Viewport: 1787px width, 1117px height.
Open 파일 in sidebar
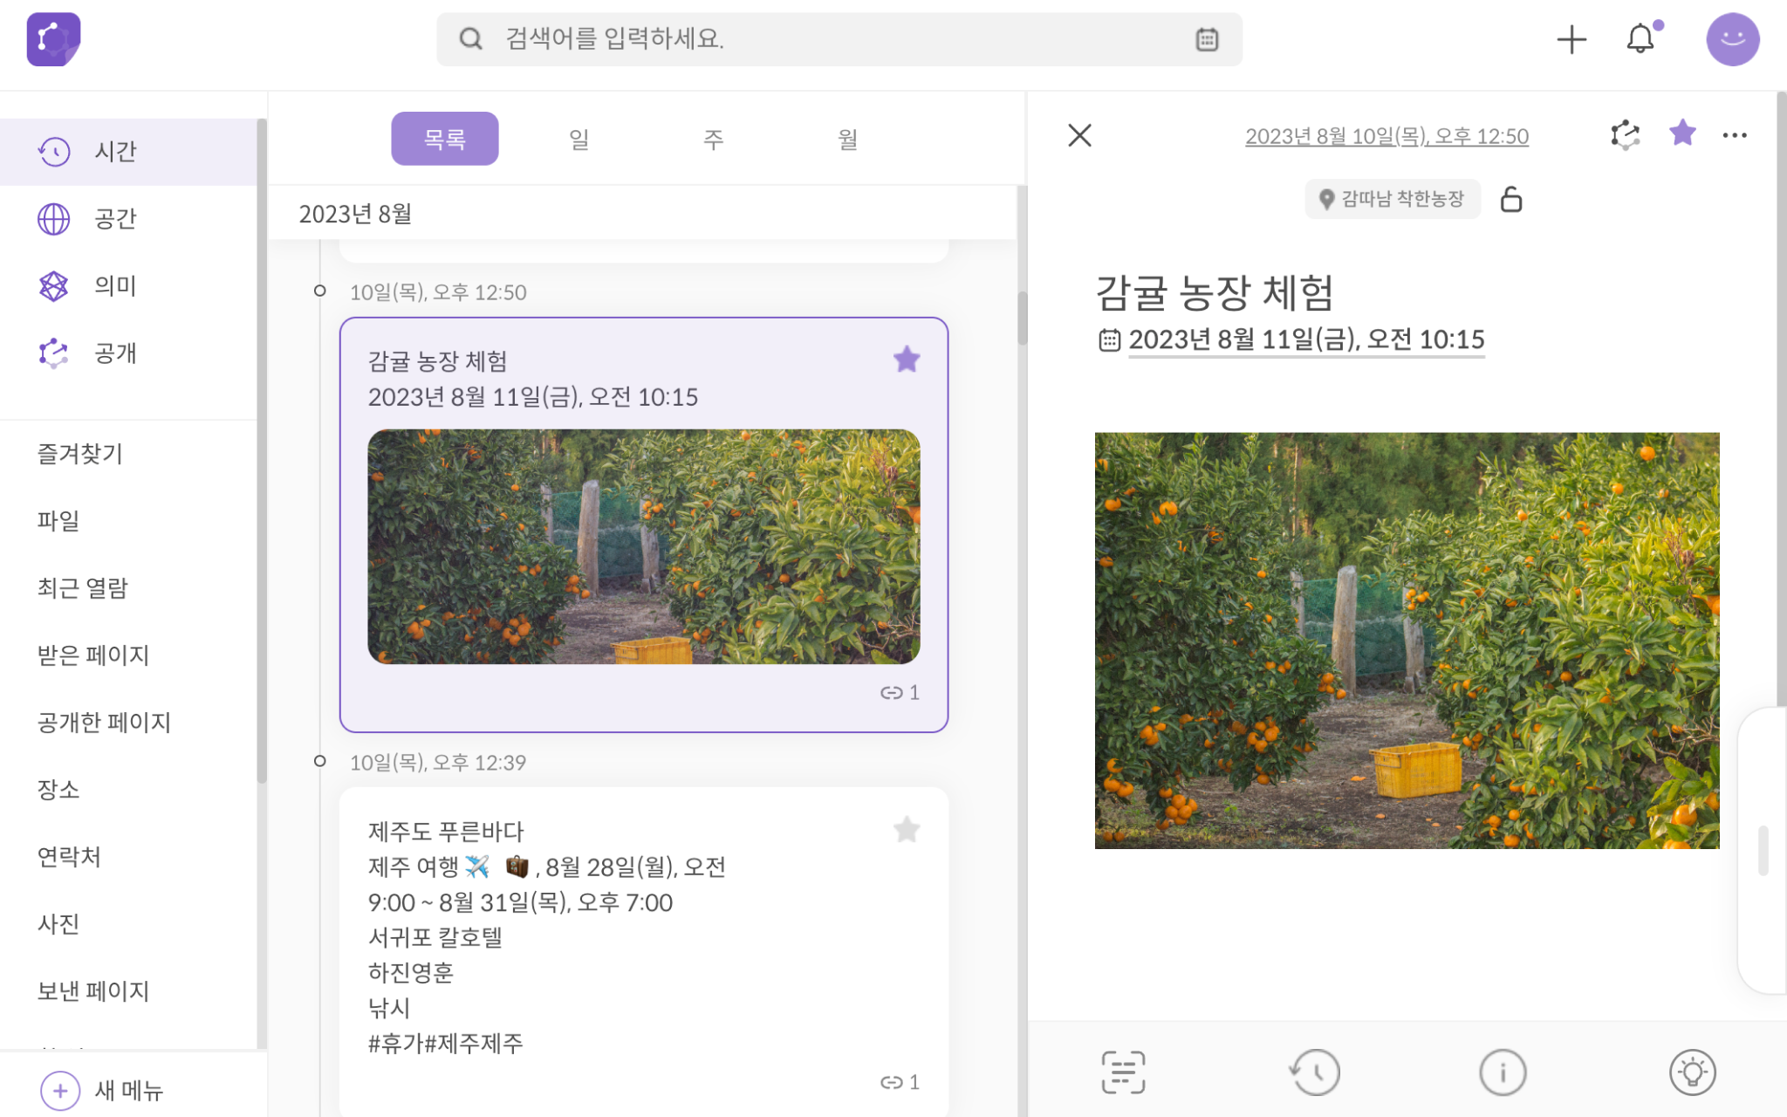pyautogui.click(x=58, y=521)
